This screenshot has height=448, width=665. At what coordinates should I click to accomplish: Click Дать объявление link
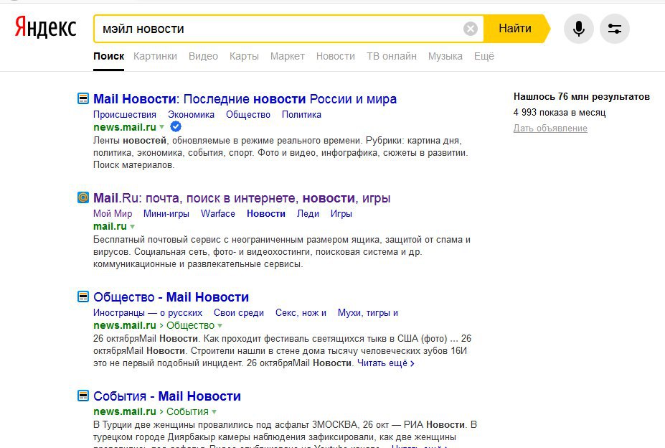tap(550, 129)
